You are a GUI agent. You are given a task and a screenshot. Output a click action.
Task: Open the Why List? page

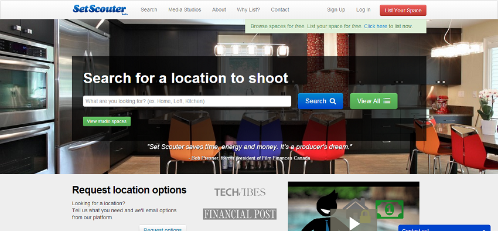(248, 9)
